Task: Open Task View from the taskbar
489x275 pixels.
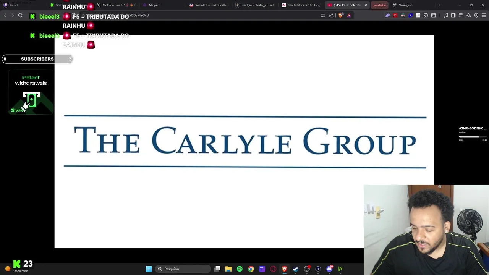Action: 217,269
